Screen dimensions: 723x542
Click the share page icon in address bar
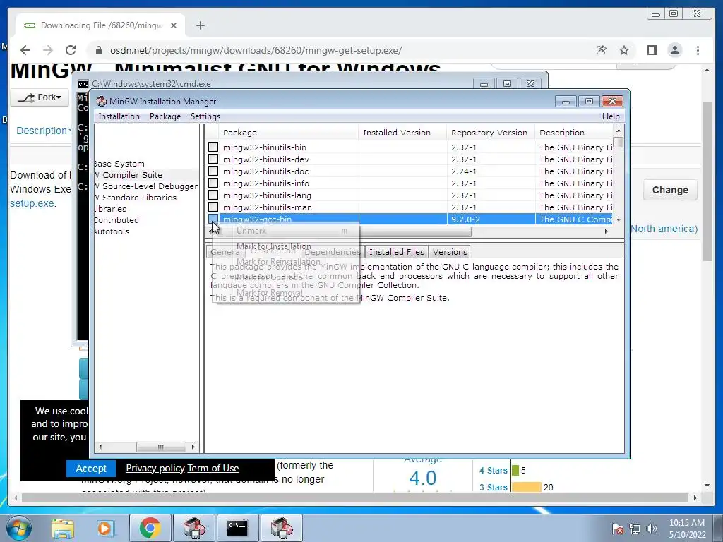[x=602, y=50]
